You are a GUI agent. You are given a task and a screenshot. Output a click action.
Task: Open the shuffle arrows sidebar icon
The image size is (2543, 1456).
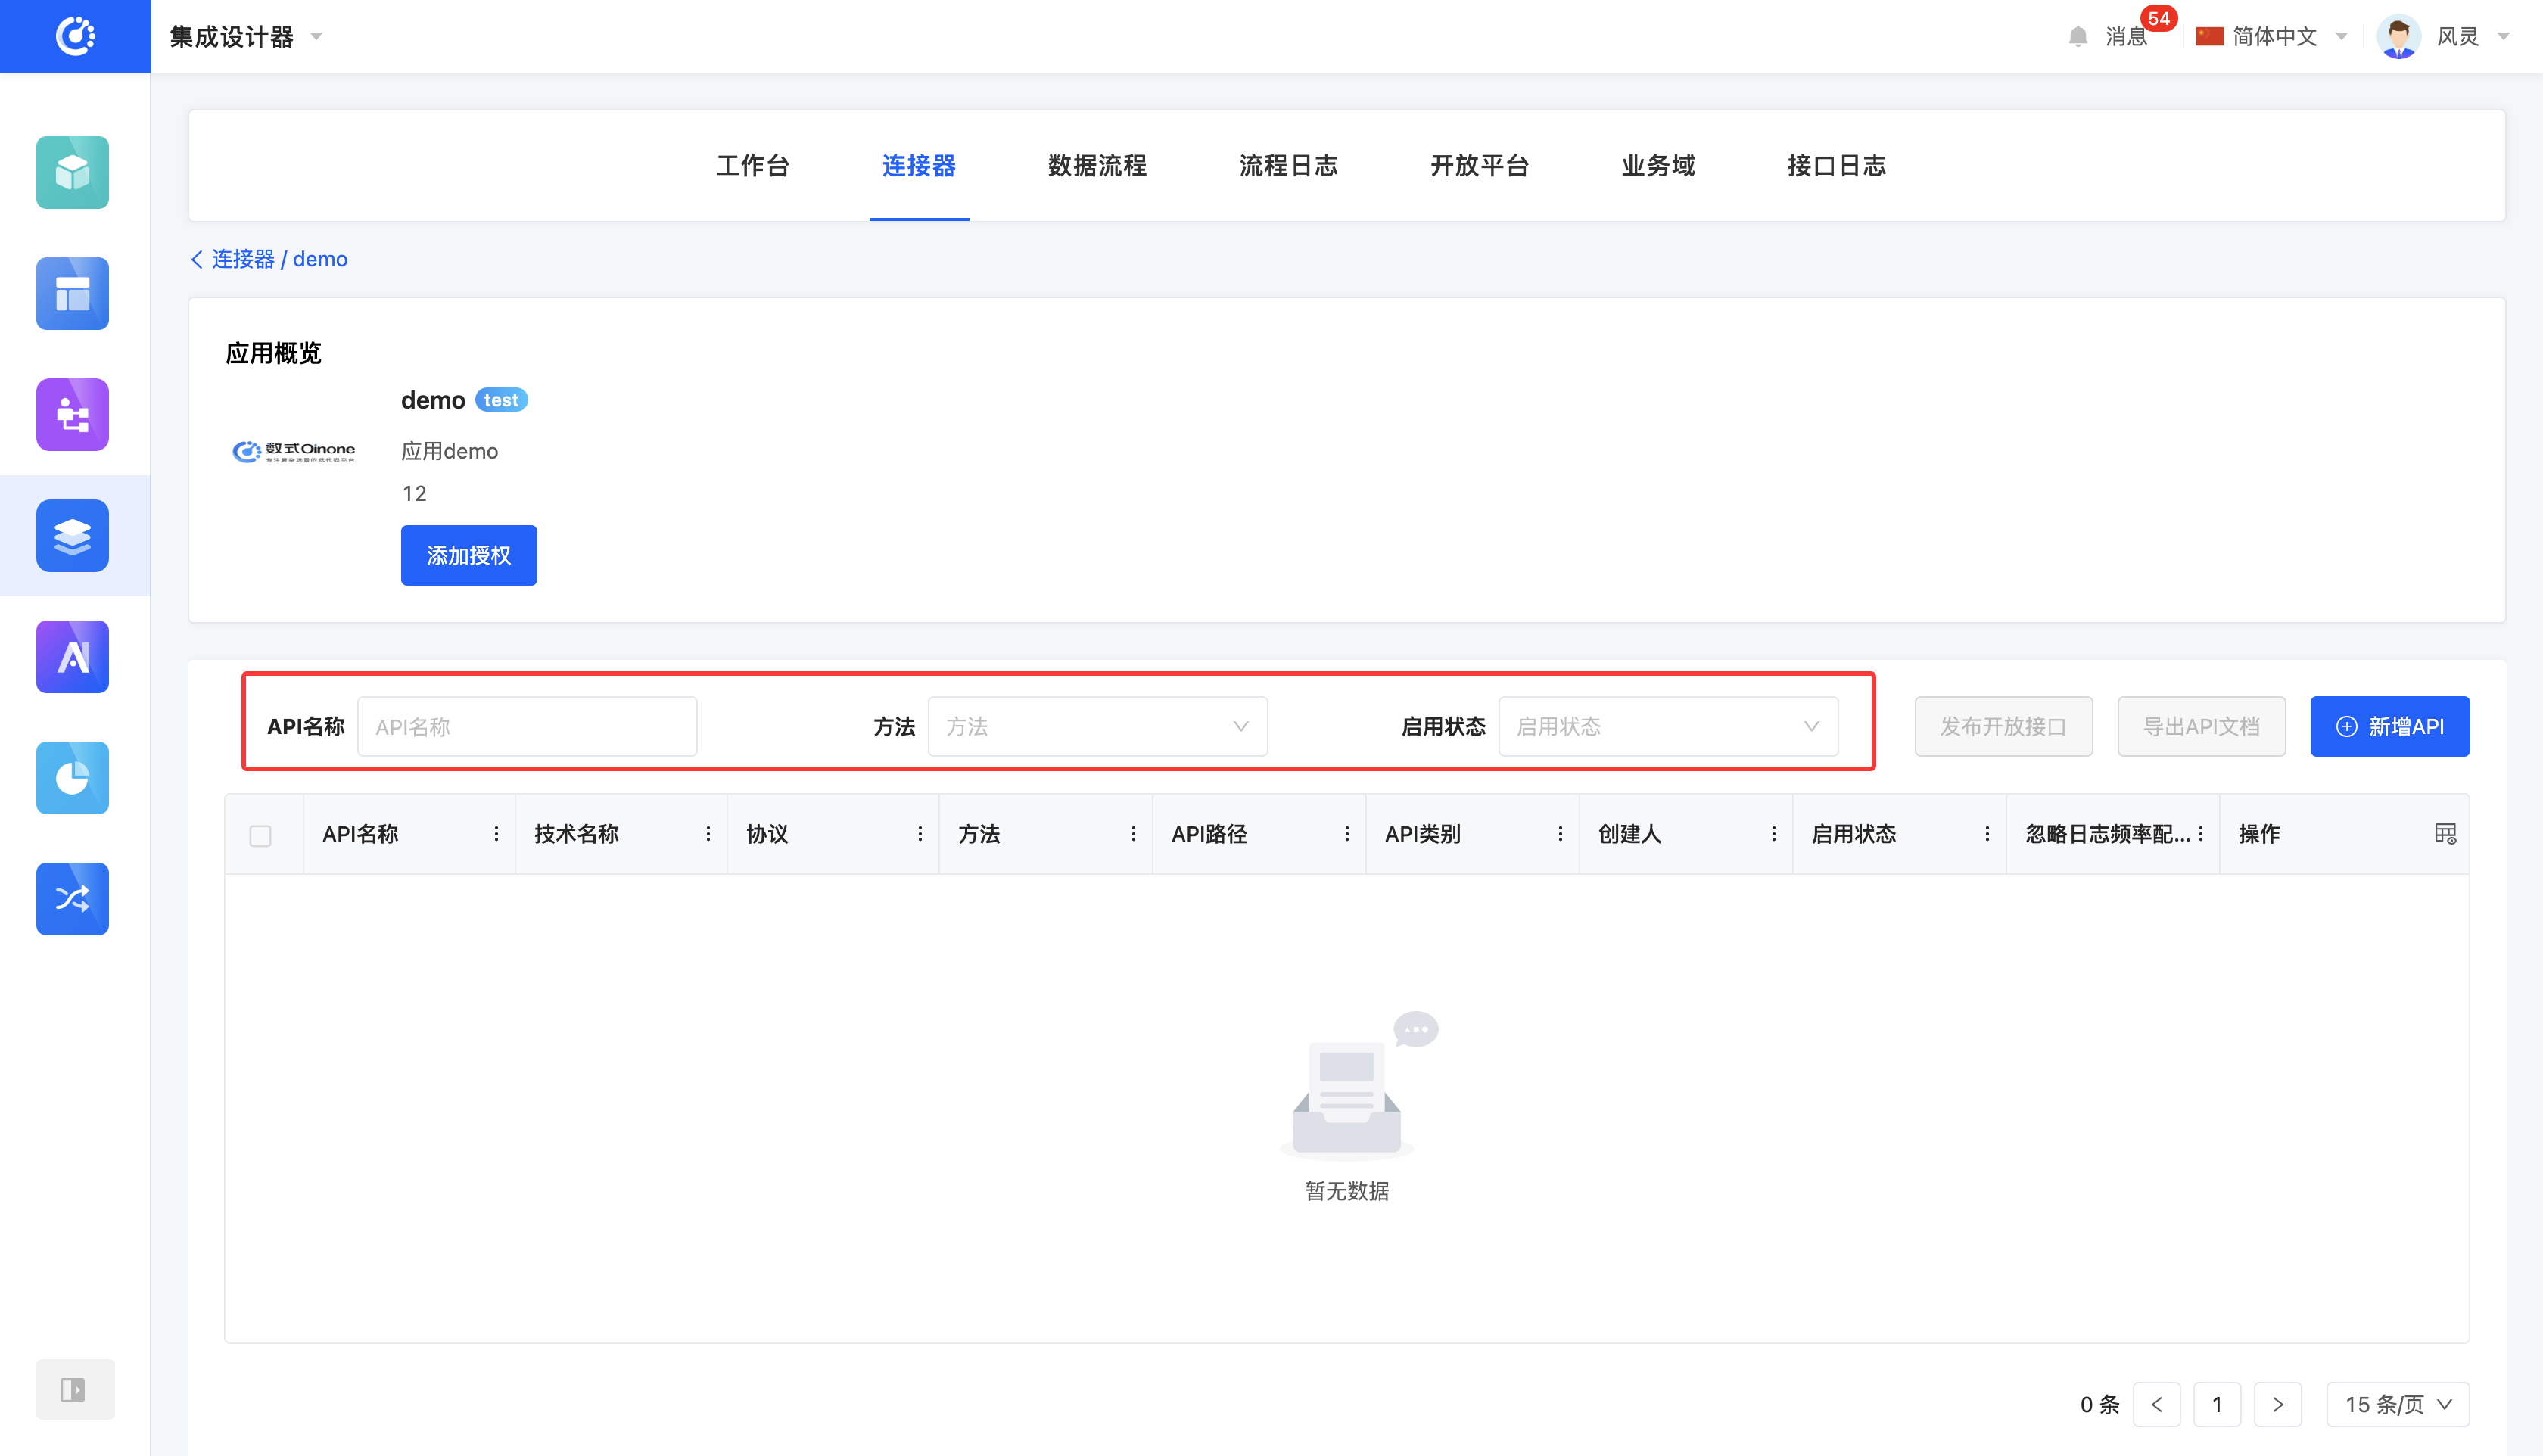click(x=72, y=898)
